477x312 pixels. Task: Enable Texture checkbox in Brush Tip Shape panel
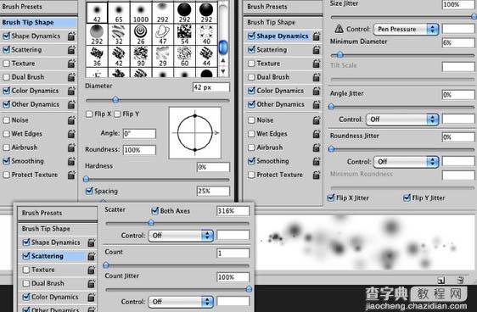(6, 64)
